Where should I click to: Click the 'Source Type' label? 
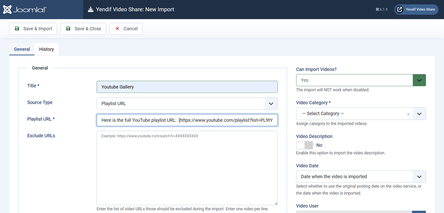coord(40,102)
